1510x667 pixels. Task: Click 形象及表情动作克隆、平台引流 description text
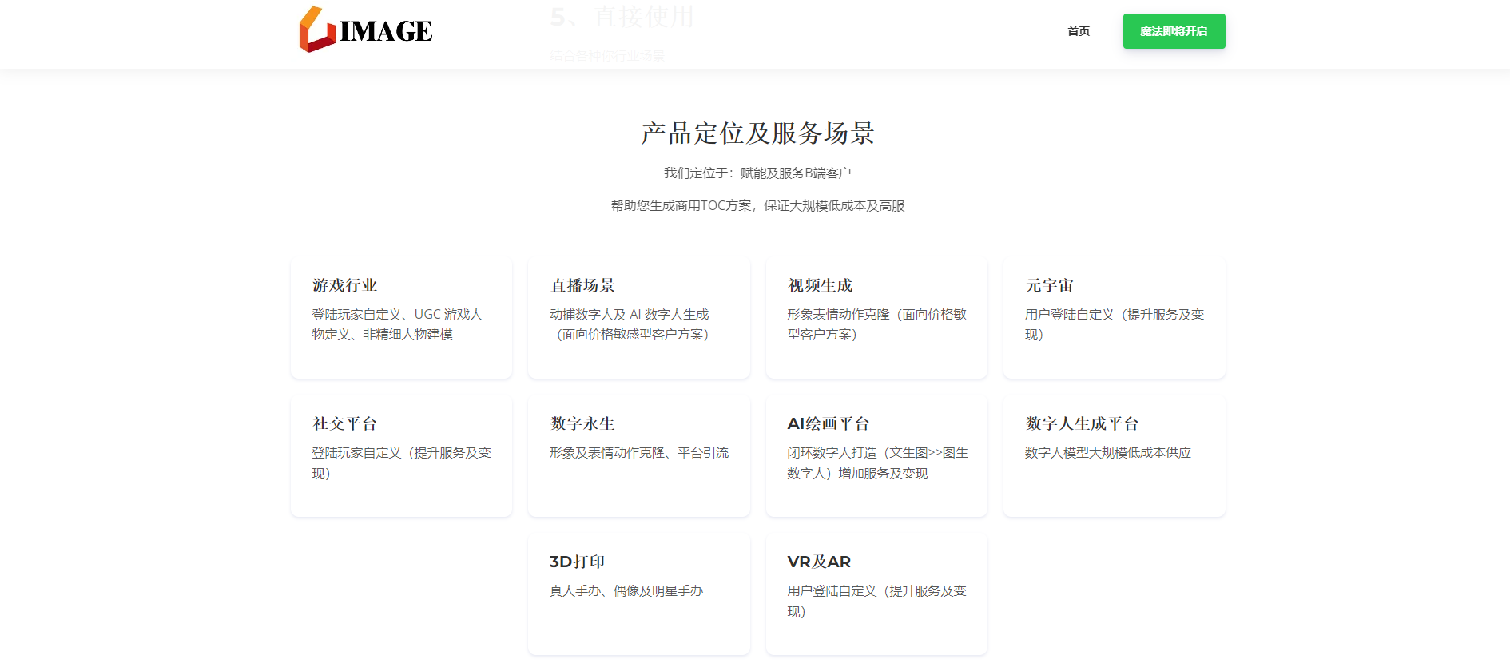(x=638, y=453)
